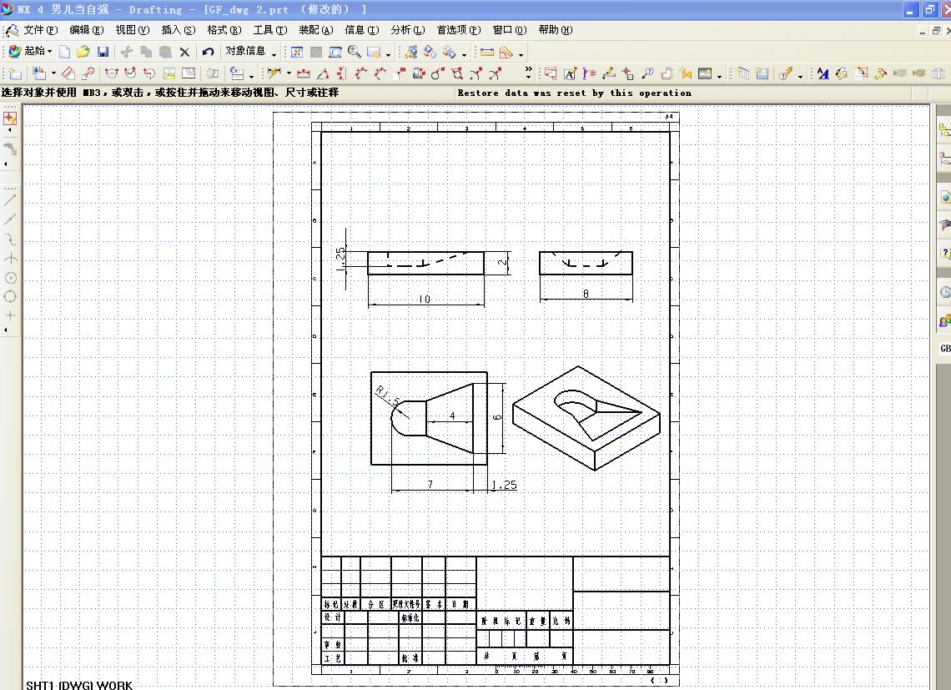Screen dimensions: 951x690
Task: Select the Zoom magnifier tool
Action: point(355,53)
